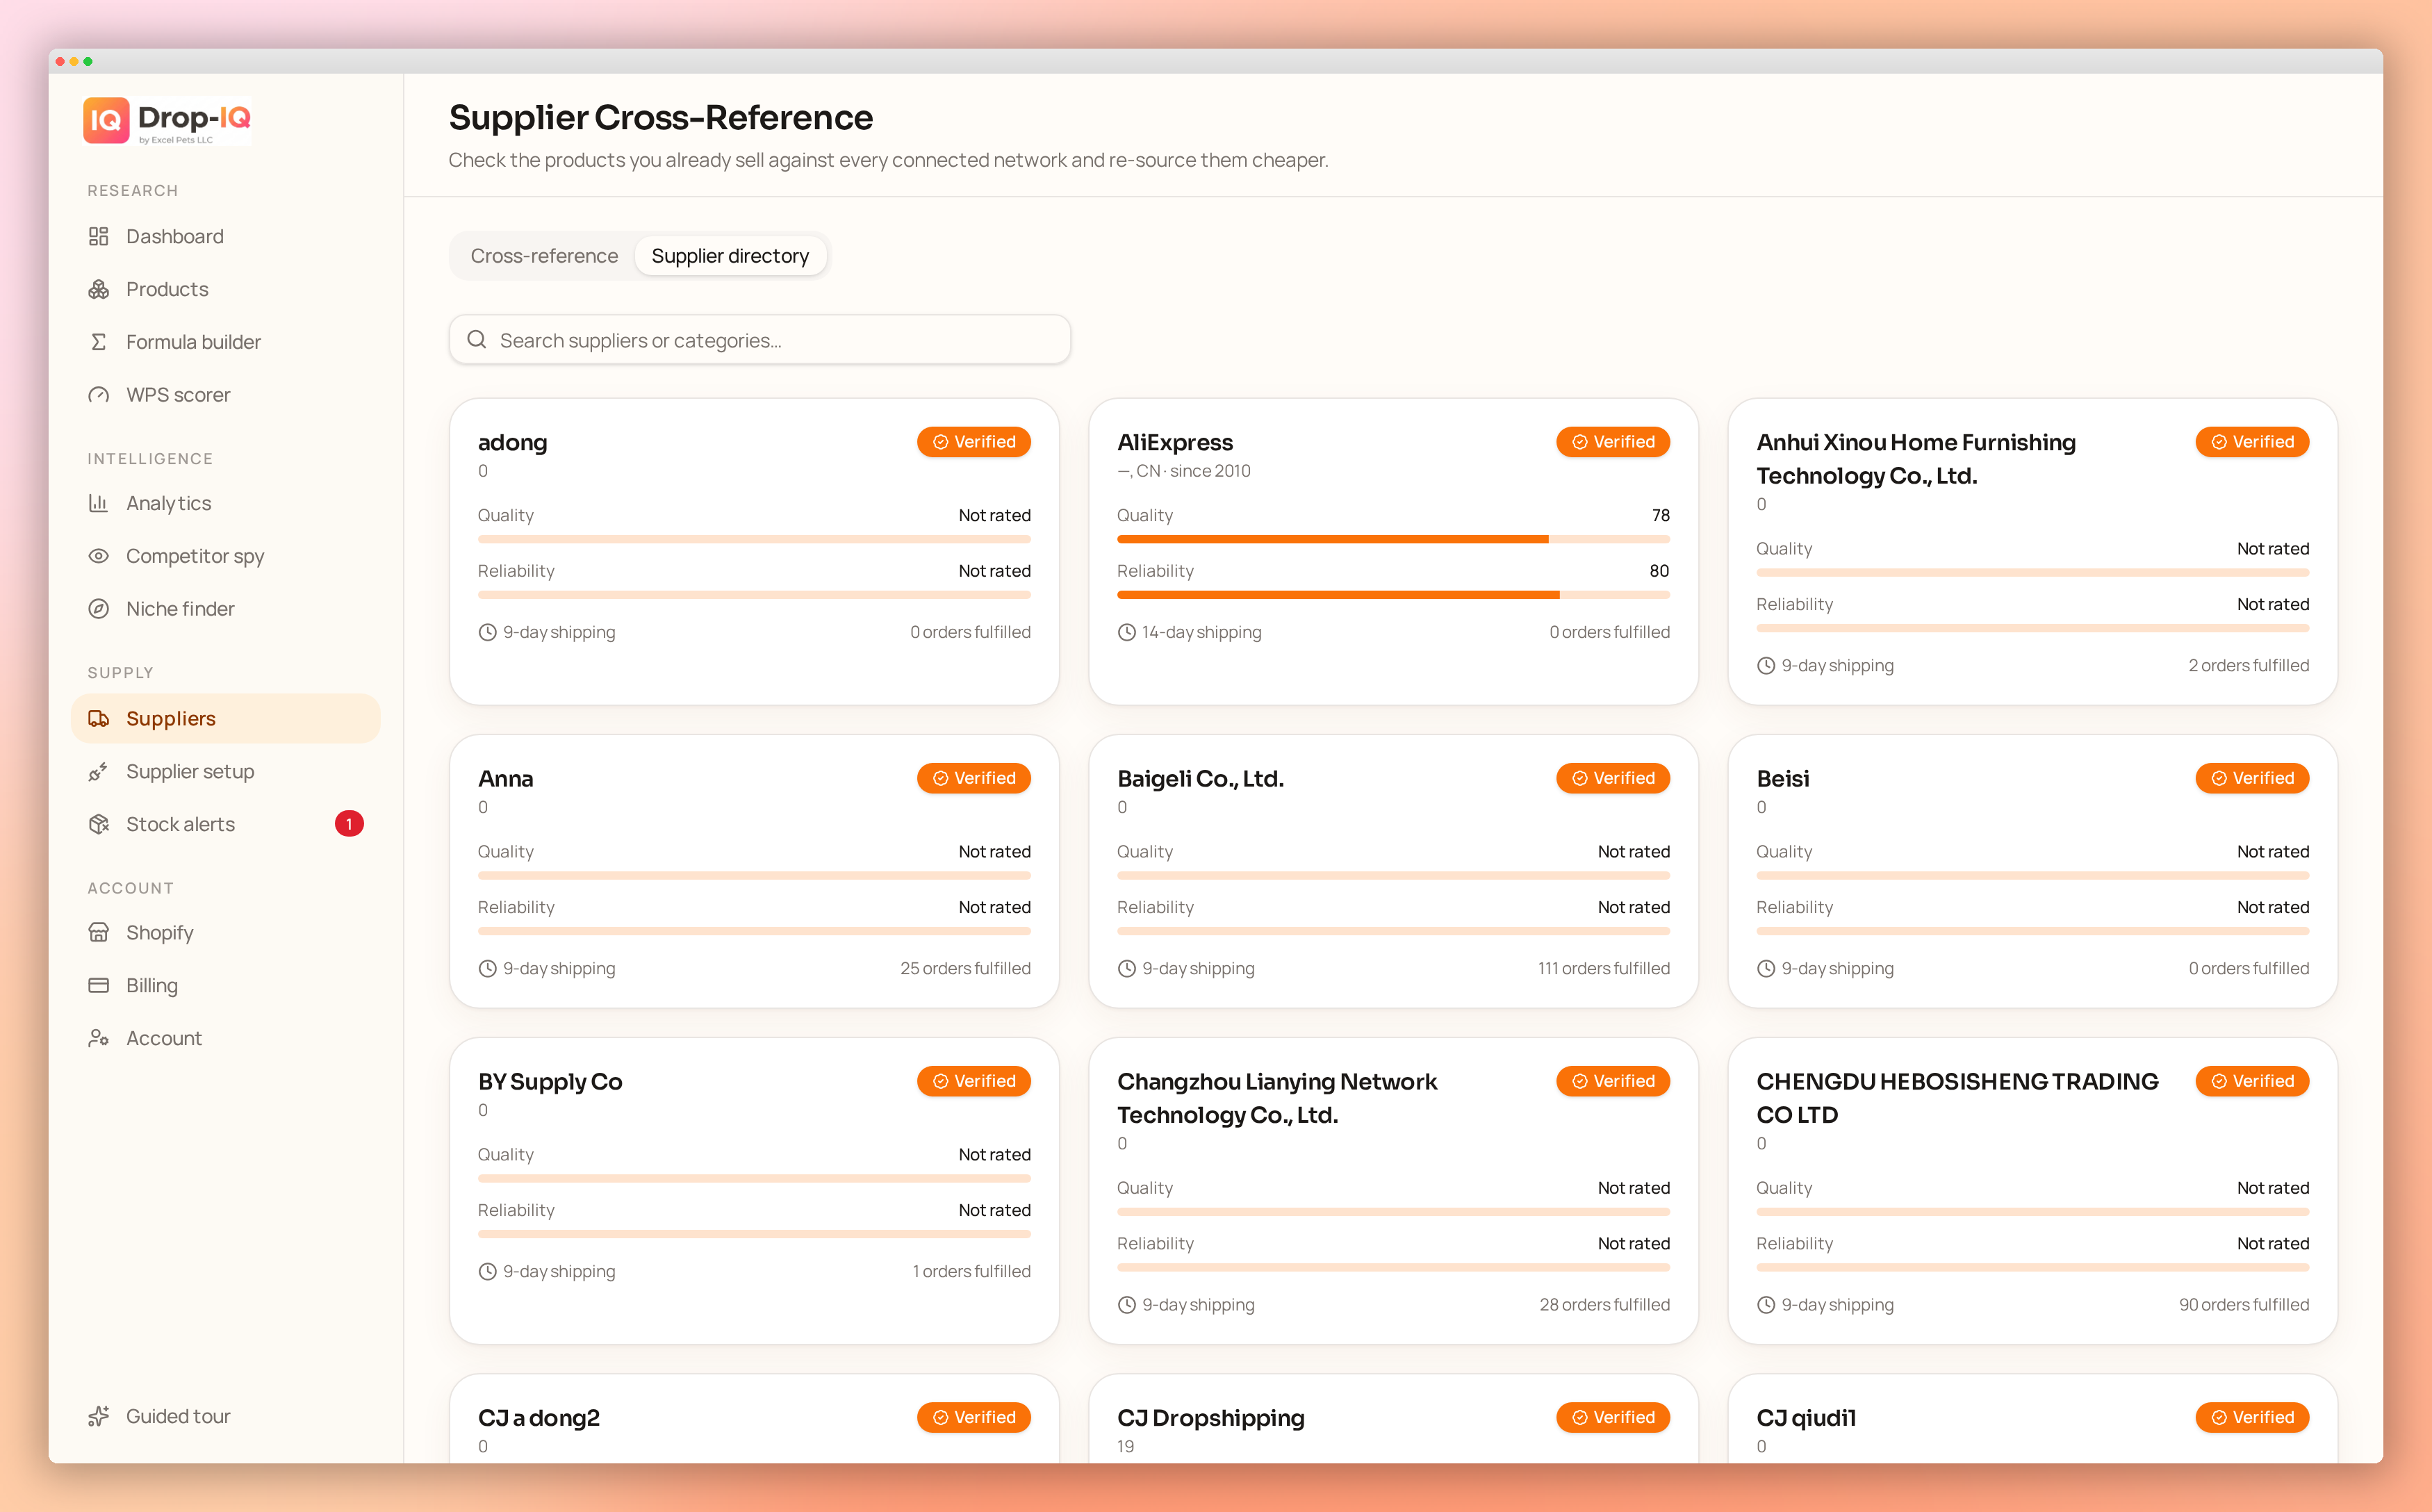This screenshot has height=1512, width=2432.
Task: Click the Shopify store icon
Action: click(98, 932)
